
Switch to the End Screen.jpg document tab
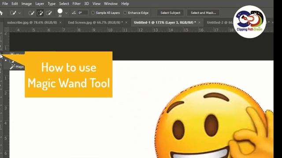point(95,22)
